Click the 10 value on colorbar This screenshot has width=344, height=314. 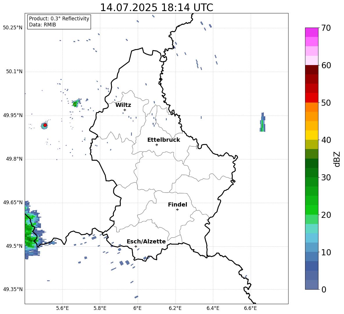coord(326,252)
